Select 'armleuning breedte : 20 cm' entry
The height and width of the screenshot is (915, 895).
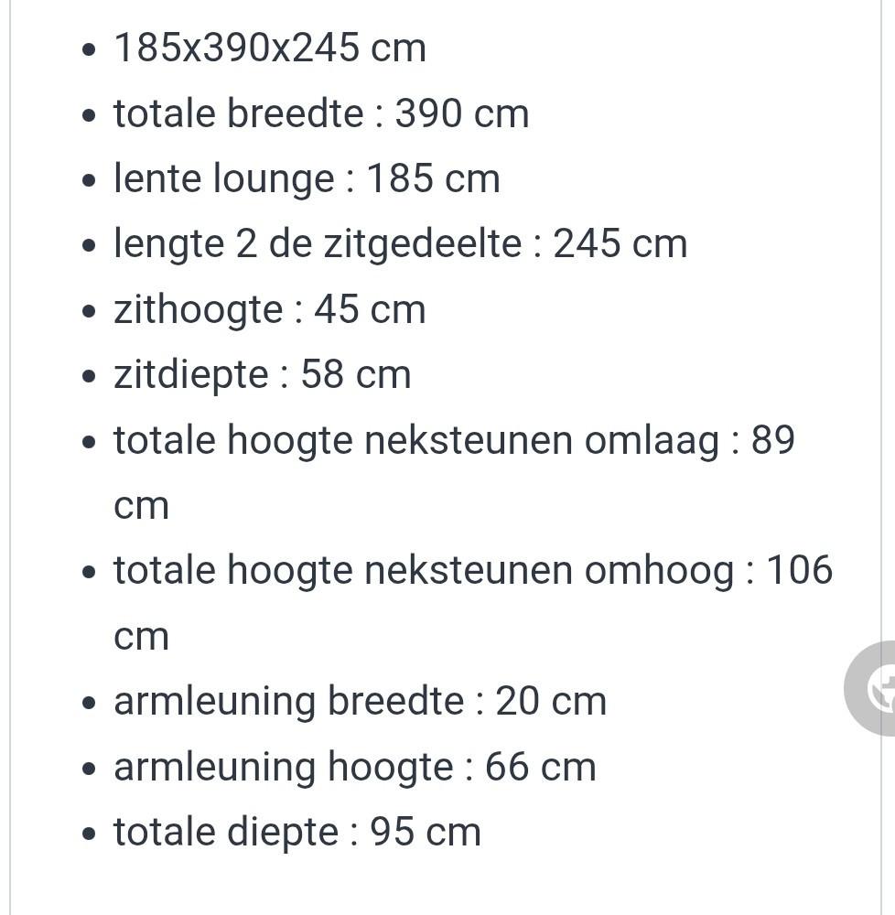360,701
